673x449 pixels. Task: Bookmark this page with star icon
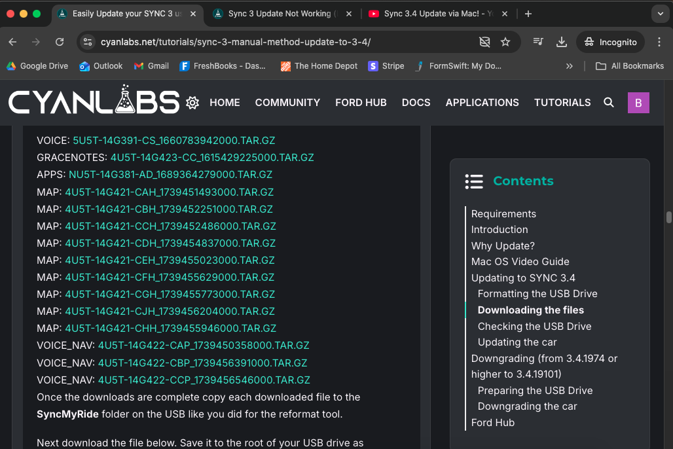[505, 42]
